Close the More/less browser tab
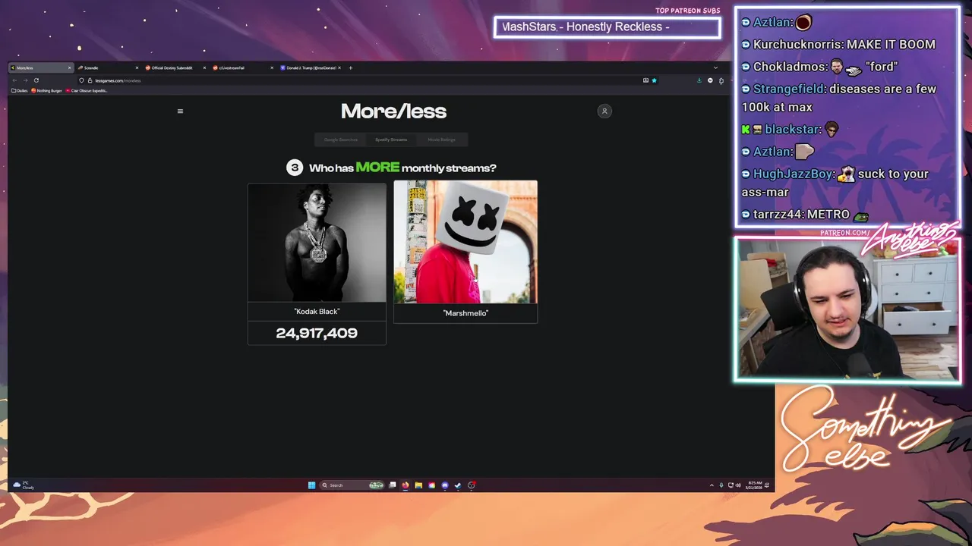 tap(69, 67)
